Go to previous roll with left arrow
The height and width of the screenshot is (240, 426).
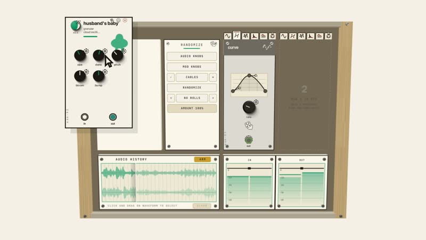click(171, 98)
